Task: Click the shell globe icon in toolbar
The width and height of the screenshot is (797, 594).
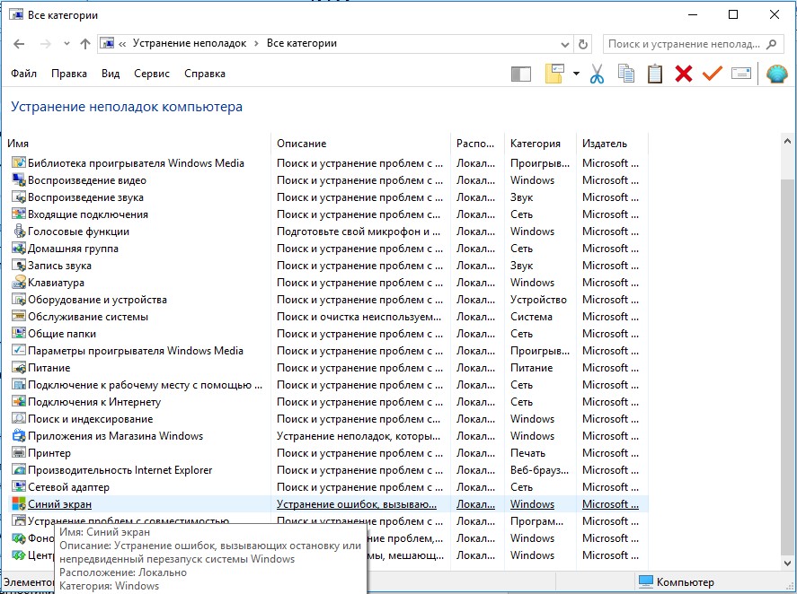Action: tap(776, 74)
